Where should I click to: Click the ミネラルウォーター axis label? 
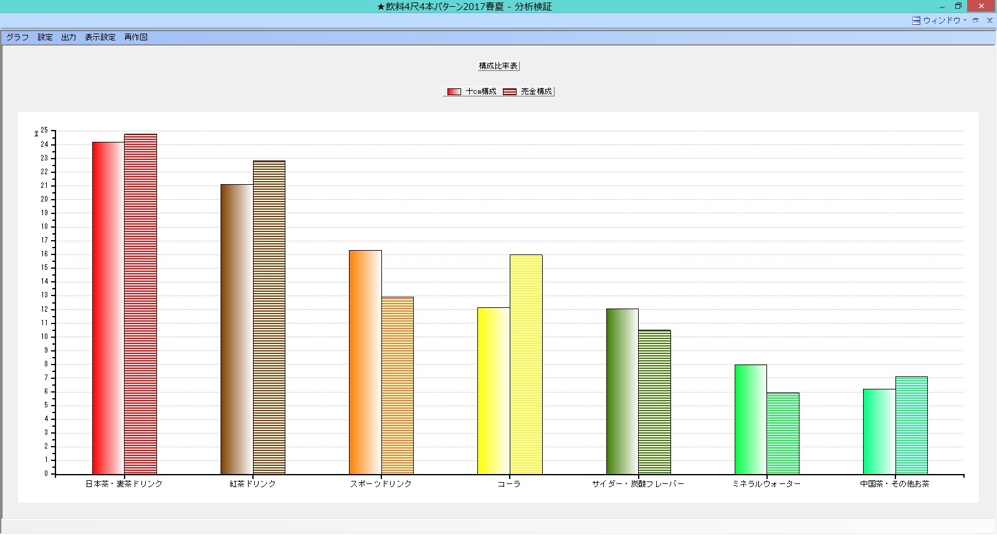pos(766,484)
